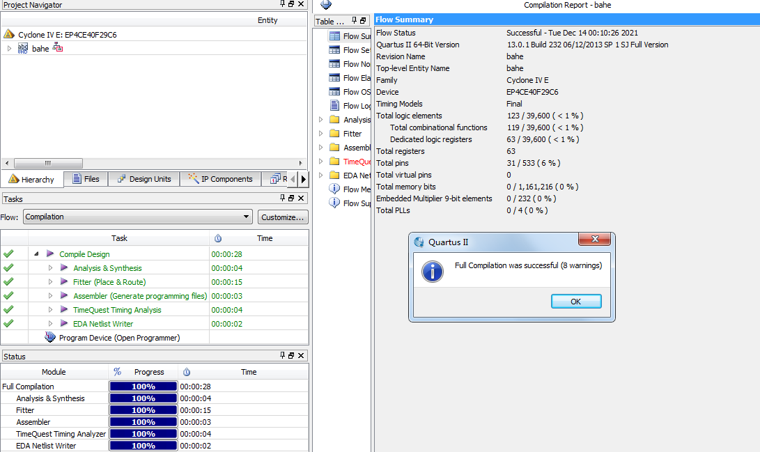Expand the Assembler folder in report tree
Screen dimensions: 760x452
(x=321, y=147)
